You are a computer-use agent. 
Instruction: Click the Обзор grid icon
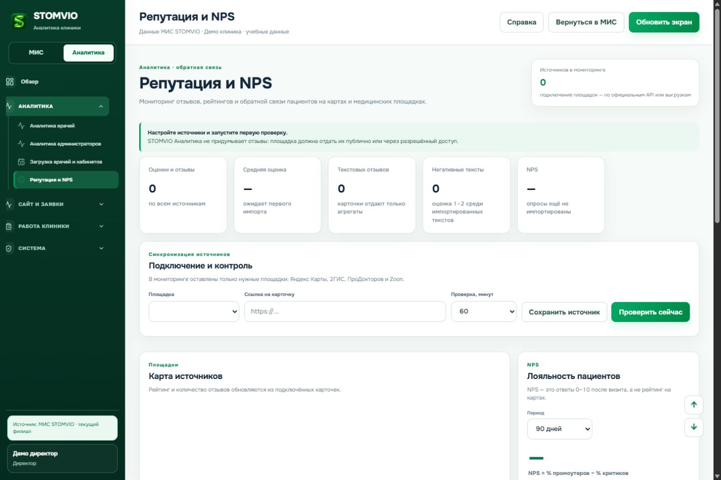coord(10,81)
